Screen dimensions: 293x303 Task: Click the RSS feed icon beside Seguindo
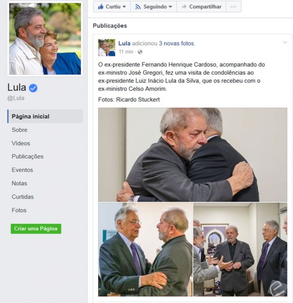click(138, 7)
